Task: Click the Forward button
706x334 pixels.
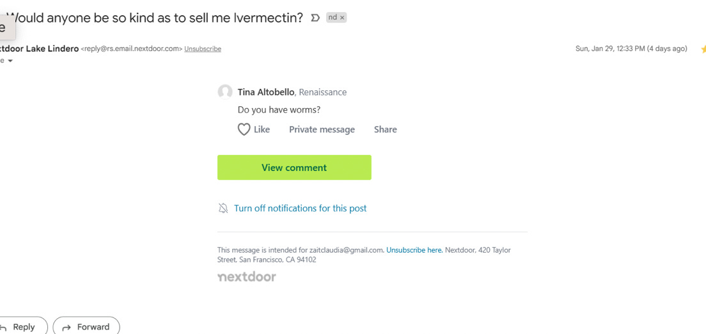Action: (86, 327)
